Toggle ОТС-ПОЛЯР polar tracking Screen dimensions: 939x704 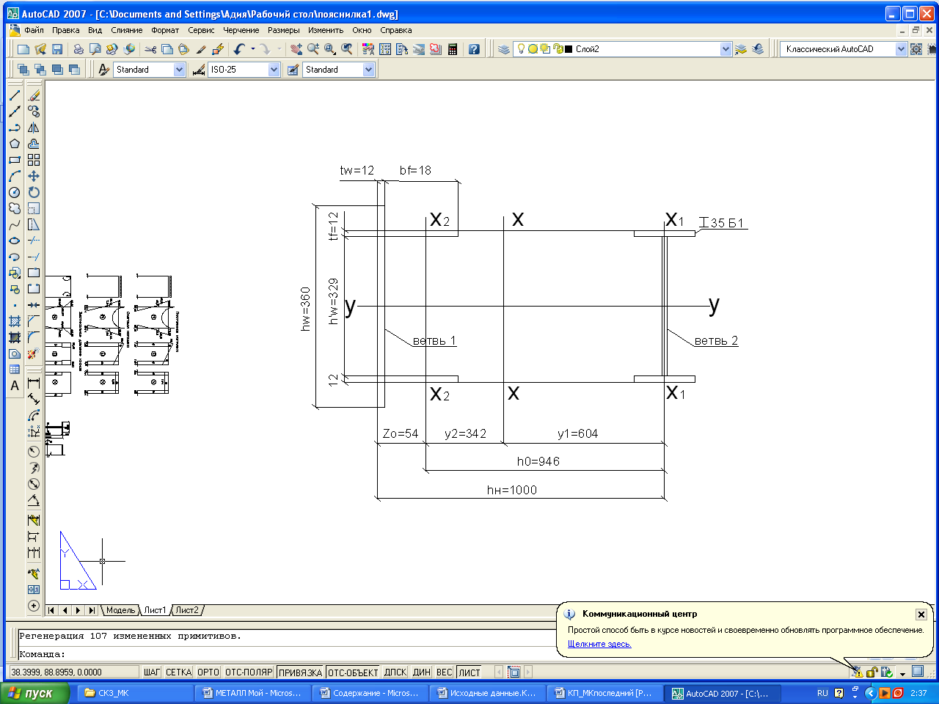point(249,672)
